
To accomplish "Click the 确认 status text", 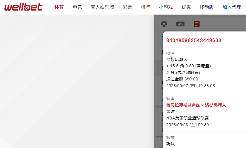I will point(171,144).
